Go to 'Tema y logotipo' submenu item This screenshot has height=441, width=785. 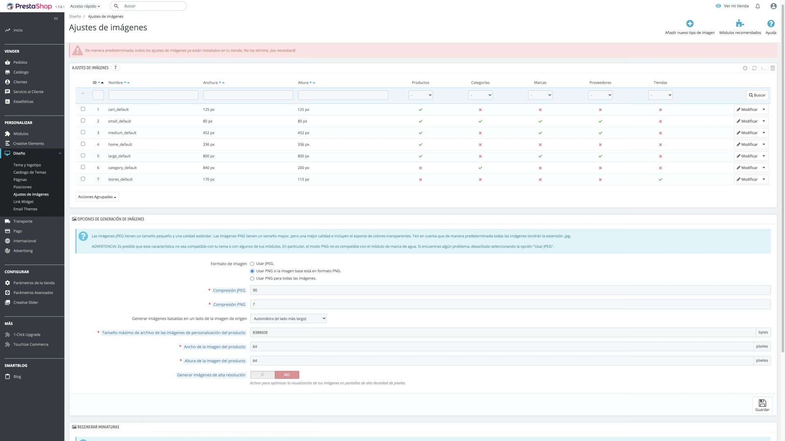[x=27, y=165]
